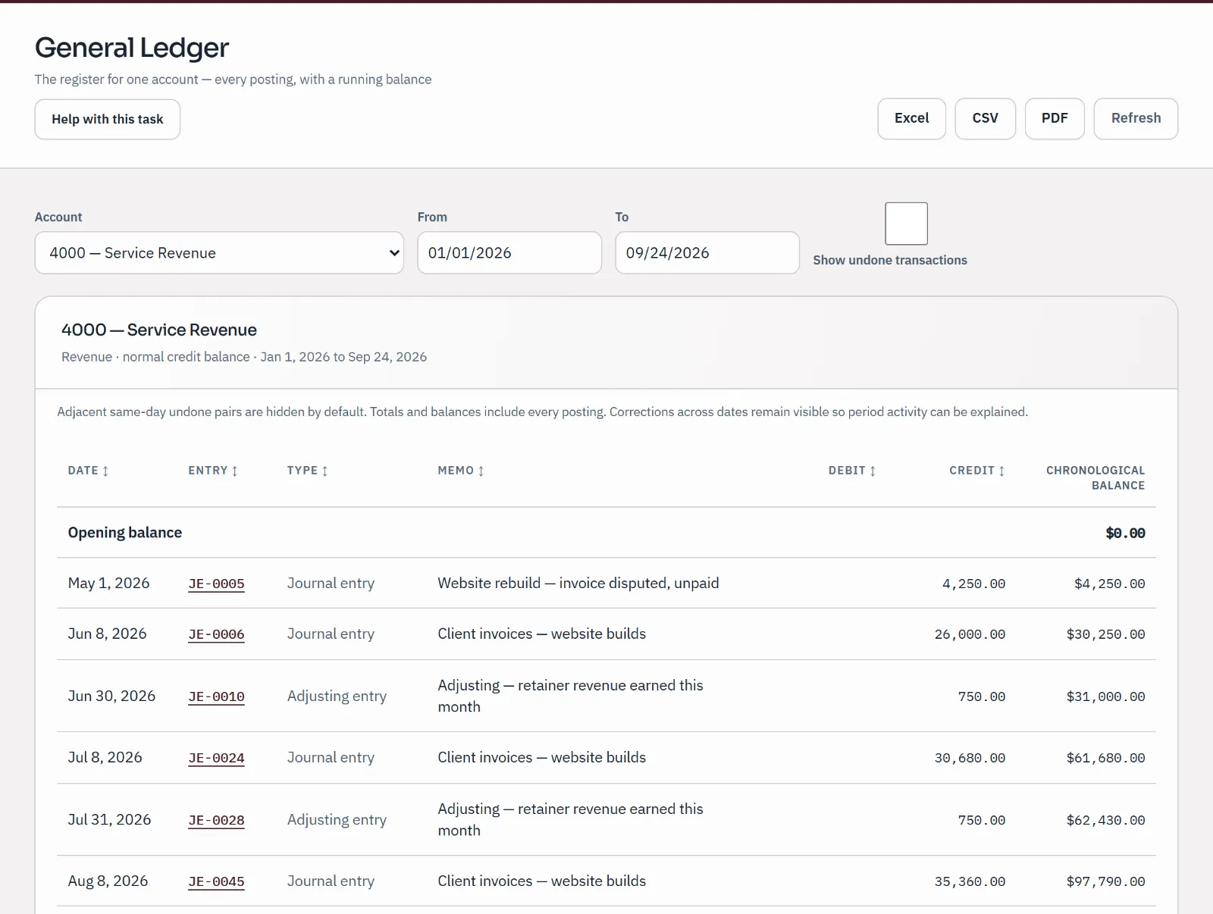The width and height of the screenshot is (1213, 914).
Task: Select the credit amount 30,680.00
Action: pyautogui.click(x=970, y=758)
